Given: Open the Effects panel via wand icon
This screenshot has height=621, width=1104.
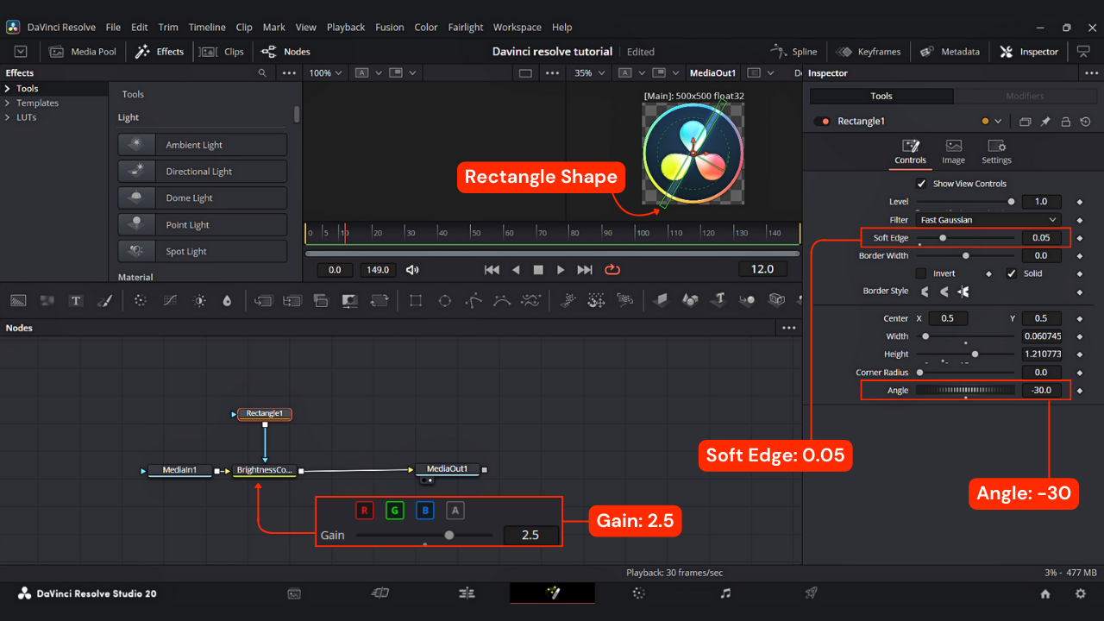Looking at the screenshot, I should click(143, 52).
